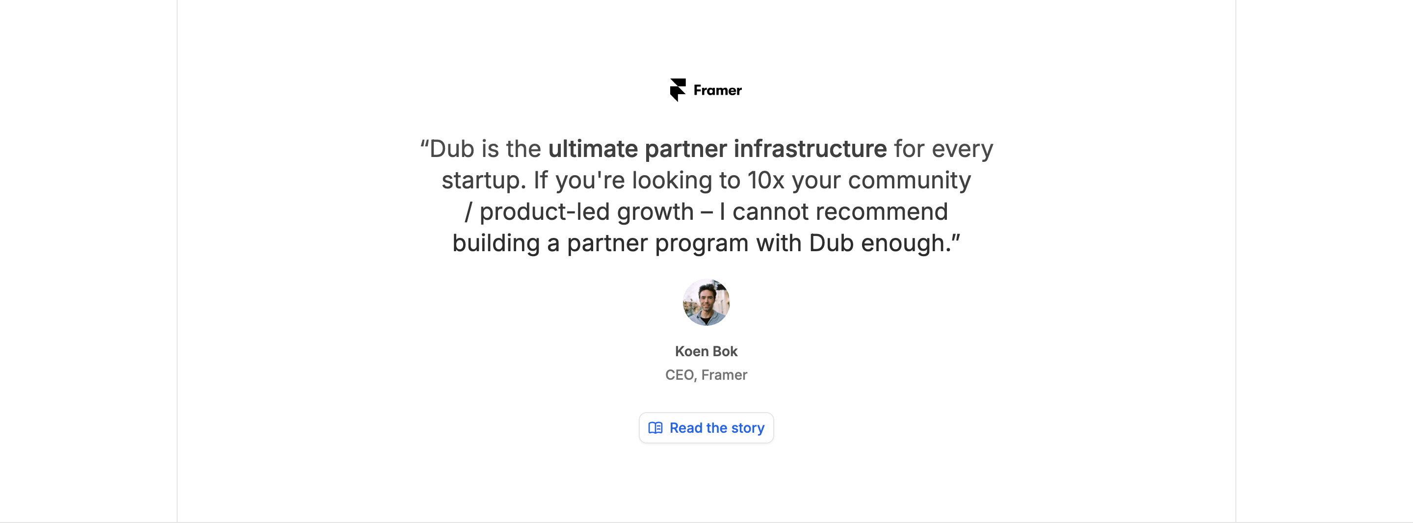This screenshot has height=523, width=1413.
Task: Click the bold phrase ultimate partner infrastructure
Action: pyautogui.click(x=717, y=149)
